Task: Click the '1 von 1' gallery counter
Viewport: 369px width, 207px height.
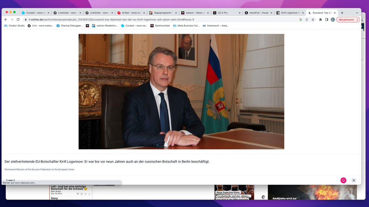Action: pos(10,180)
